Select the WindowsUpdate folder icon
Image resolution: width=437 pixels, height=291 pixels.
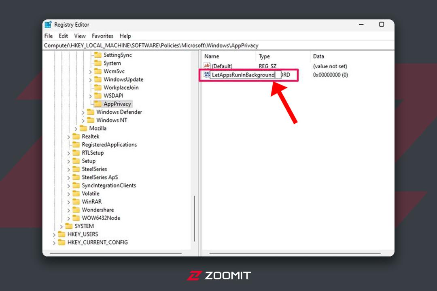(x=98, y=79)
